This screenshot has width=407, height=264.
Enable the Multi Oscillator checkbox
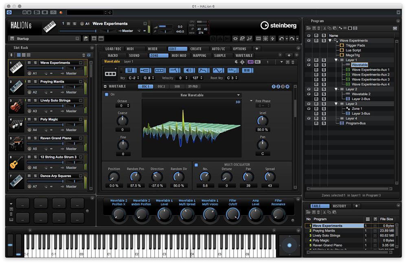(x=196, y=165)
